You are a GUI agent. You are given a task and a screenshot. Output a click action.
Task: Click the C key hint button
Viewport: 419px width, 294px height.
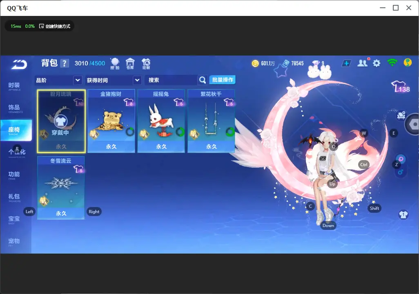coord(310,206)
